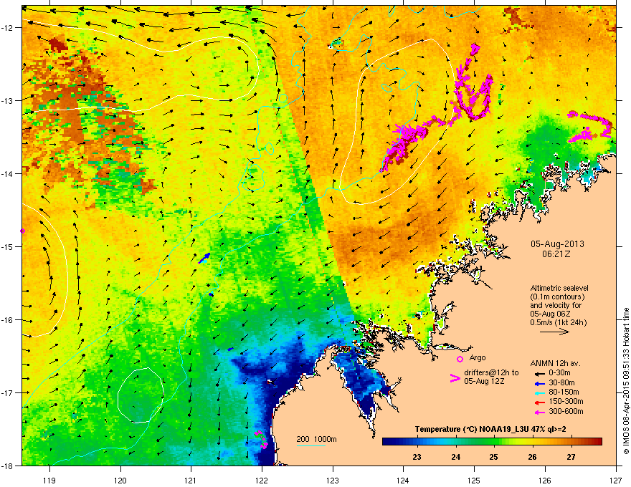Viewport: 631px width, 487px height.
Task: Click the -13 latitude axis label
Action: tap(9, 101)
